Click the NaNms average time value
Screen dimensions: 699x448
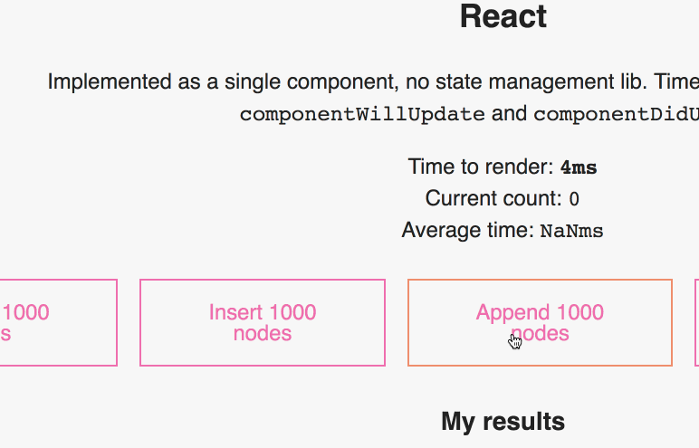(571, 232)
